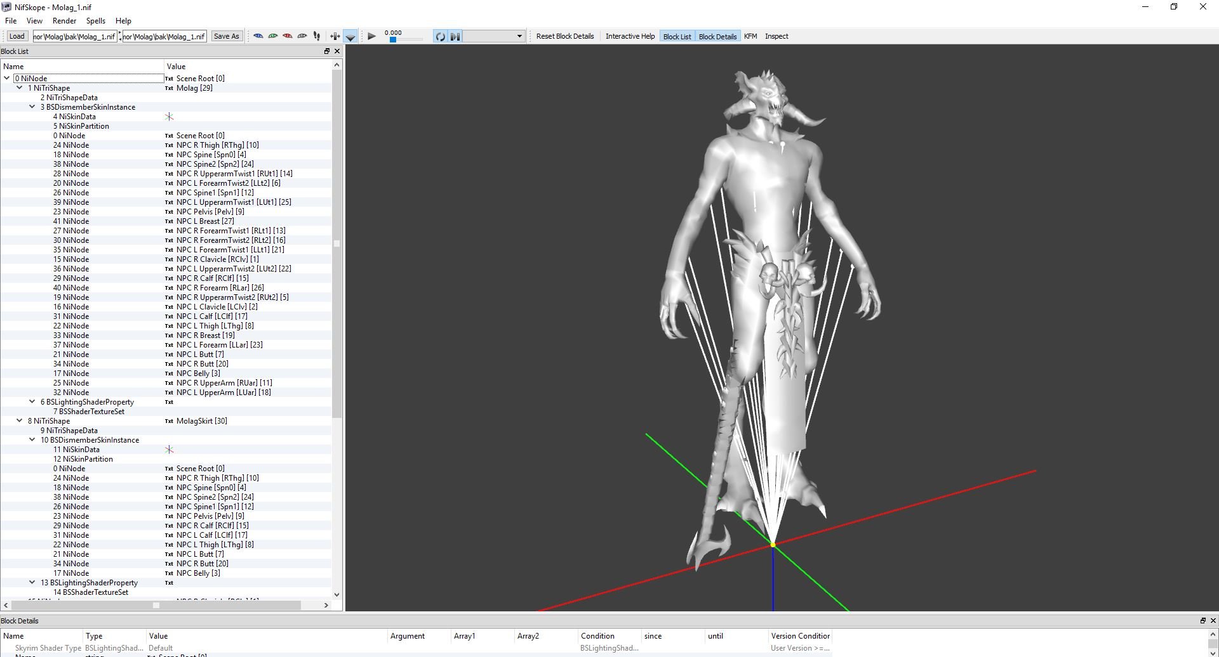Click the Txt icon beside Molag [29]
The height and width of the screenshot is (657, 1219).
click(x=169, y=88)
